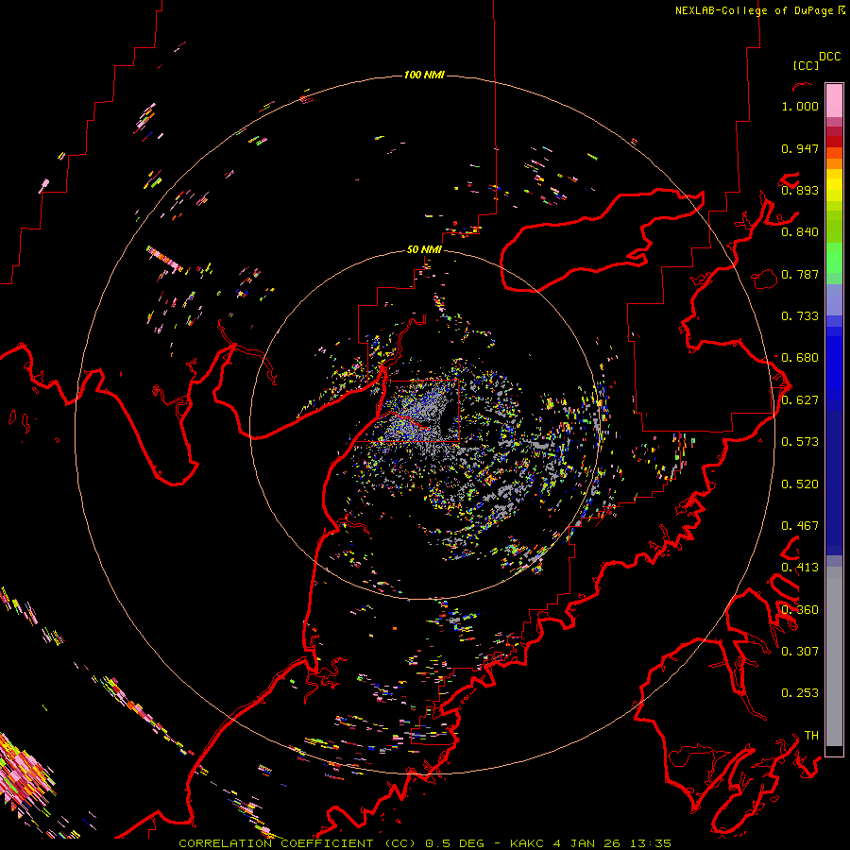
Task: Click the [CC] units label above color bar
Action: [x=806, y=65]
